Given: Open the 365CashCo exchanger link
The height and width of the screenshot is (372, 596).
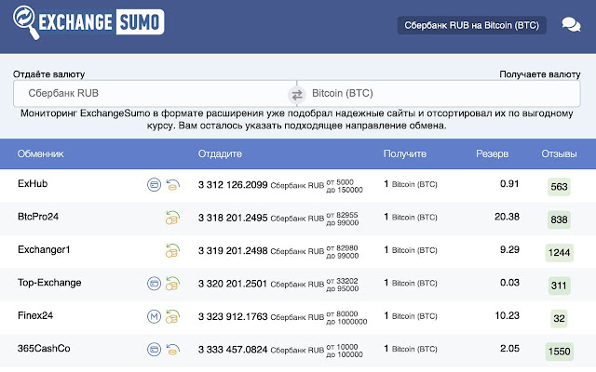Looking at the screenshot, I should coord(44,349).
